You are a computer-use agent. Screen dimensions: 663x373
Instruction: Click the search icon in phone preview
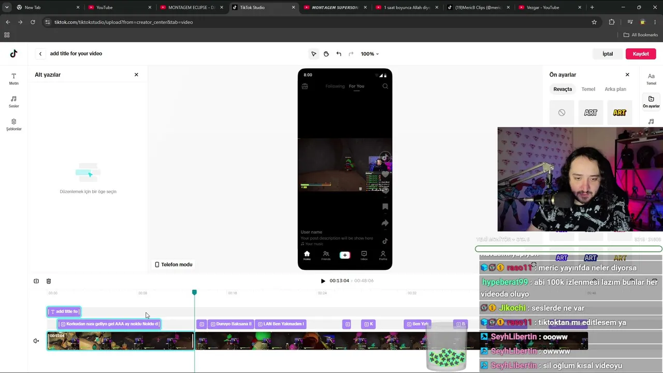(385, 87)
